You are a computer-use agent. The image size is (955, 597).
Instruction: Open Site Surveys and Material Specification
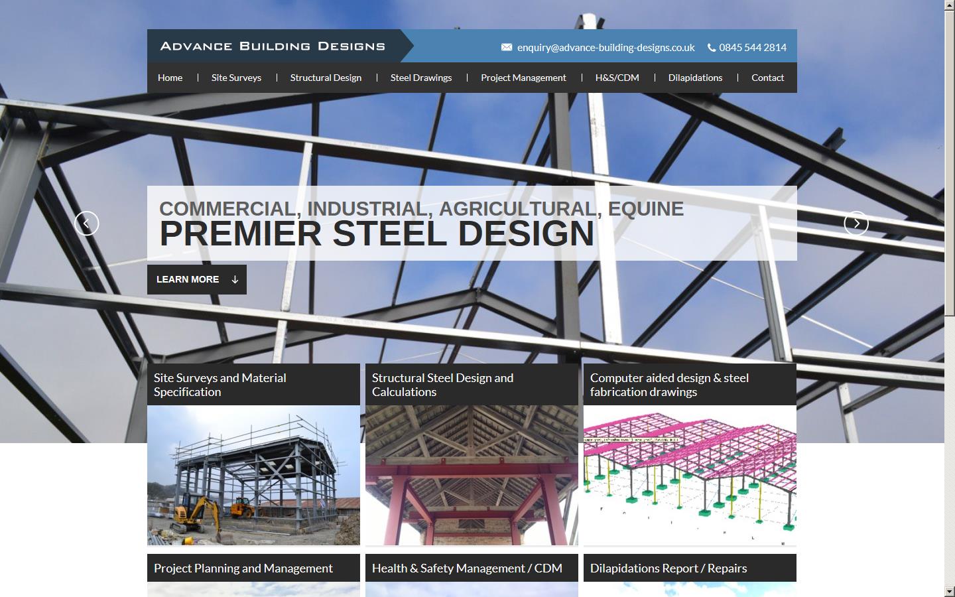pos(220,385)
